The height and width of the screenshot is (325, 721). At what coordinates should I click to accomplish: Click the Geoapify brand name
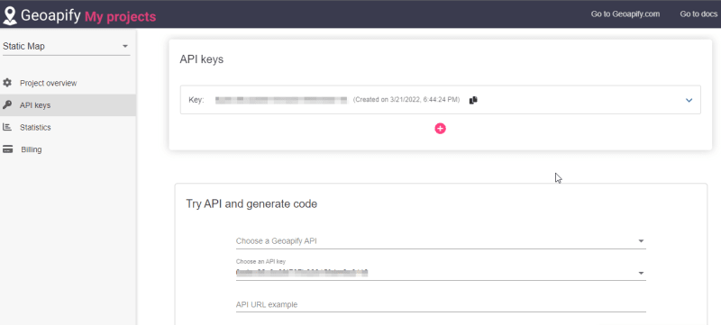click(51, 16)
